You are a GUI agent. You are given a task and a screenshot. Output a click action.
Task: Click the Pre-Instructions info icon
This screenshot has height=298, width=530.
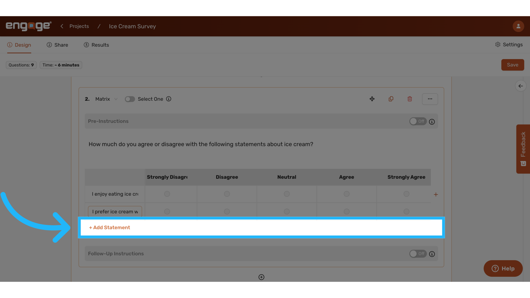pyautogui.click(x=432, y=122)
